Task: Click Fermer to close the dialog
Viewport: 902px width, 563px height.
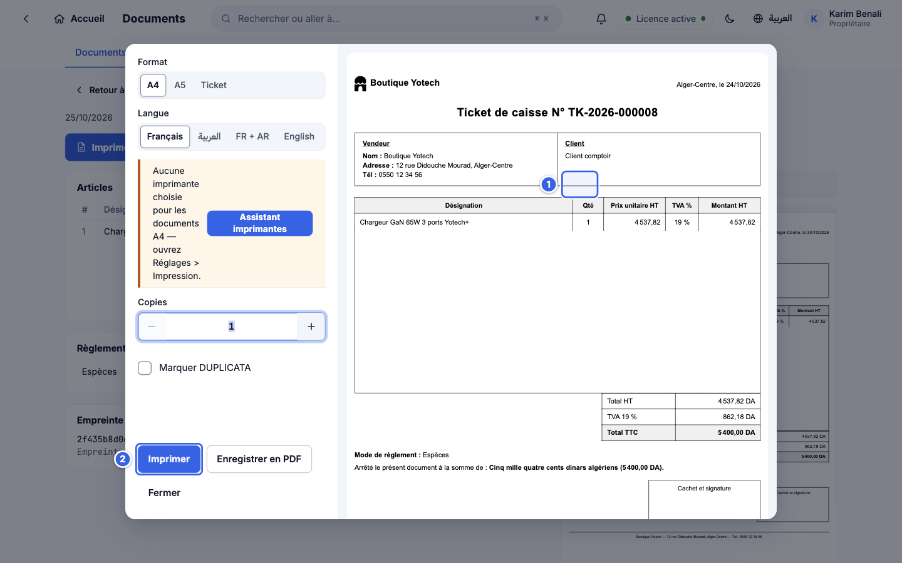Action: point(164,493)
